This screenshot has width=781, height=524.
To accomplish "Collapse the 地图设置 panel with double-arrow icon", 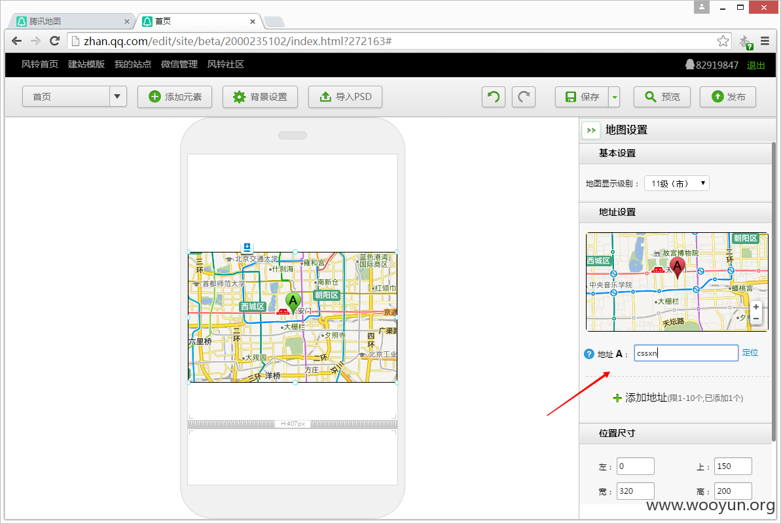I will pyautogui.click(x=591, y=130).
